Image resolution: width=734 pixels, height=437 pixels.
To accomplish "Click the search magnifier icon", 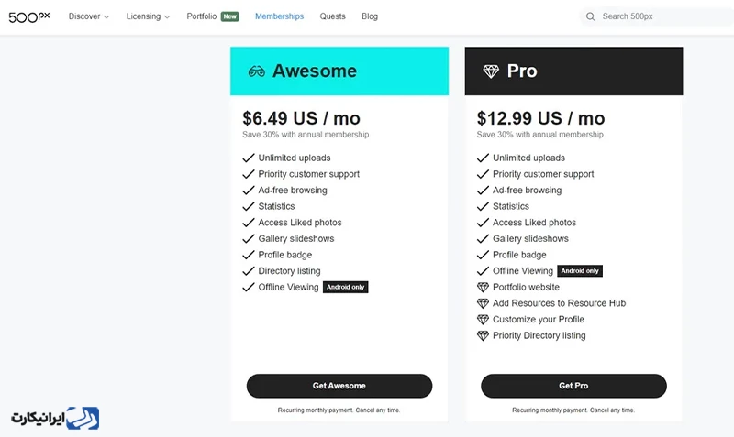I will pos(590,16).
